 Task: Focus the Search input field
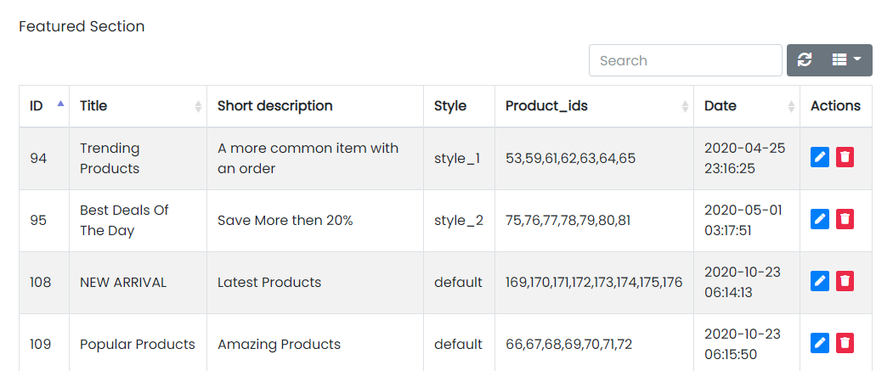tap(685, 60)
